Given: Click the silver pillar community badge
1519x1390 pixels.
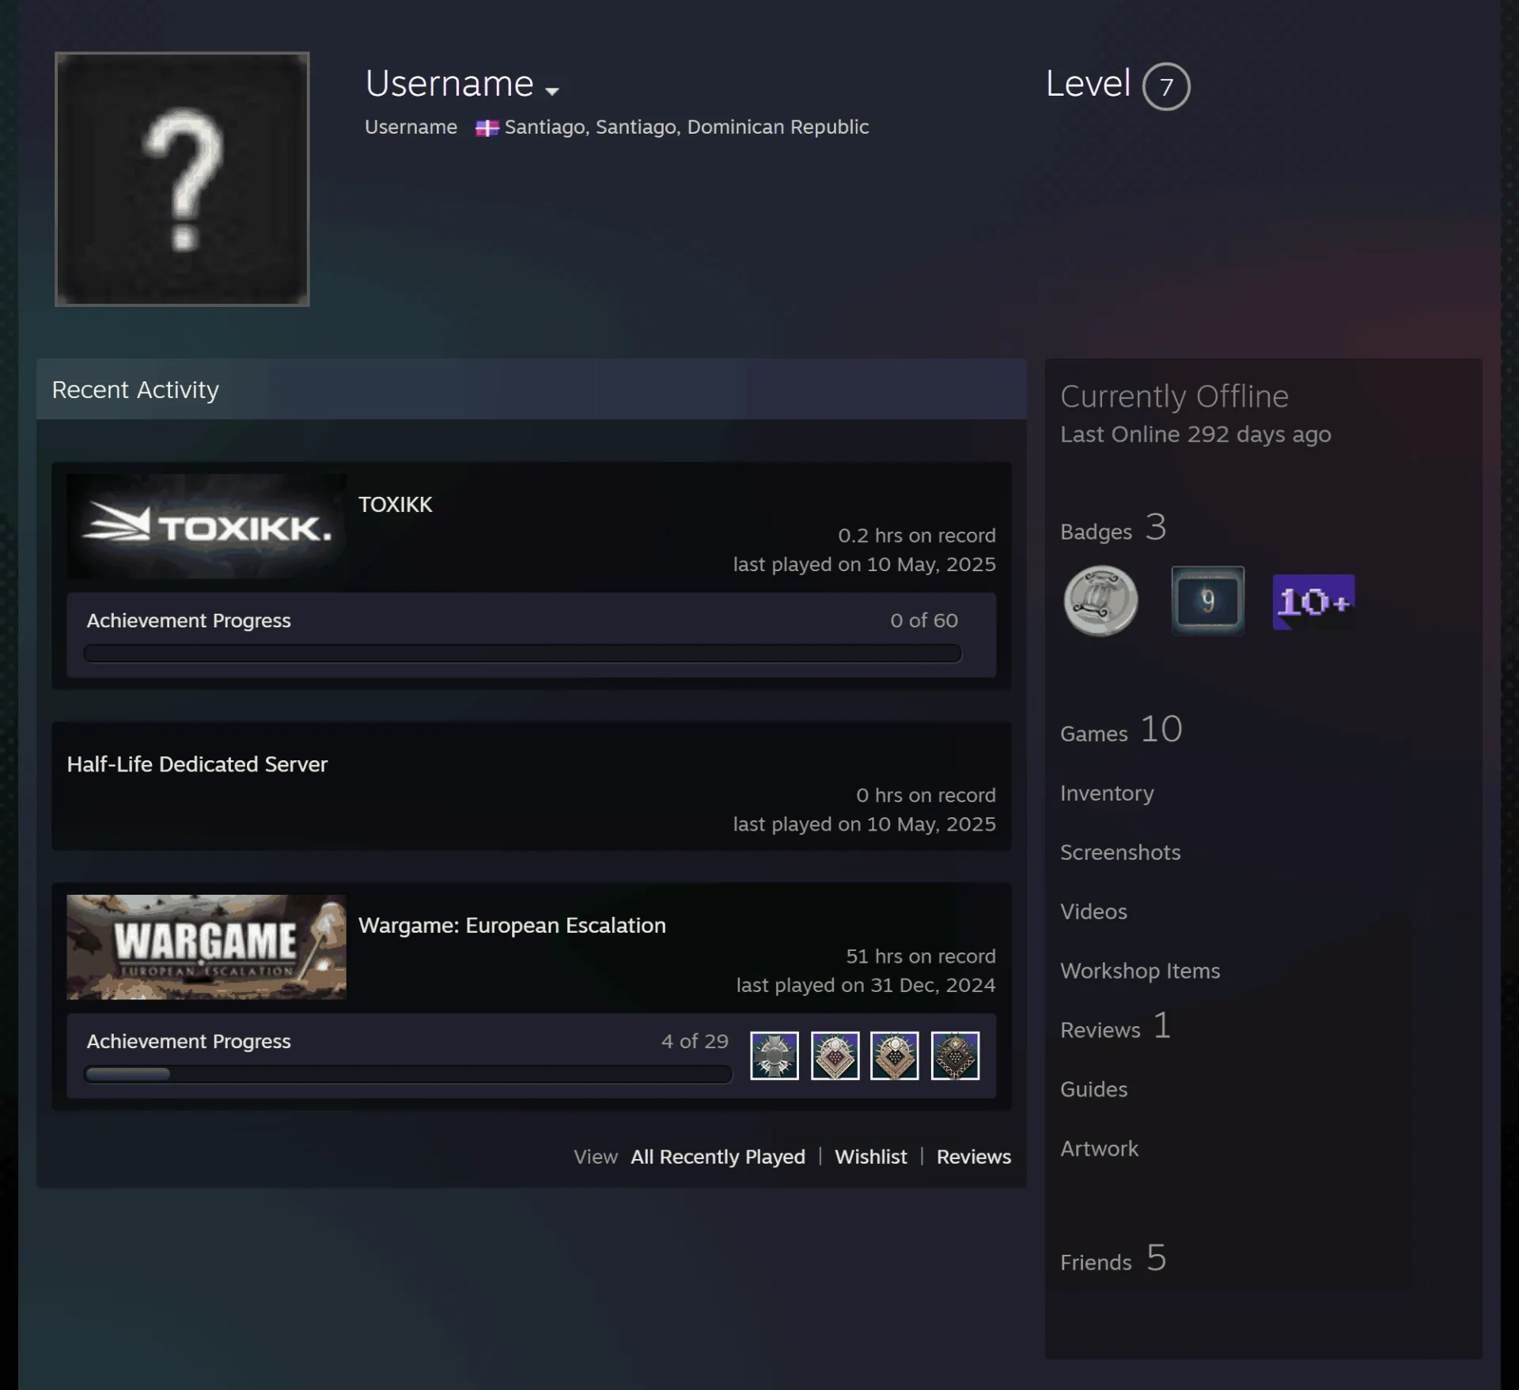Looking at the screenshot, I should [1100, 601].
